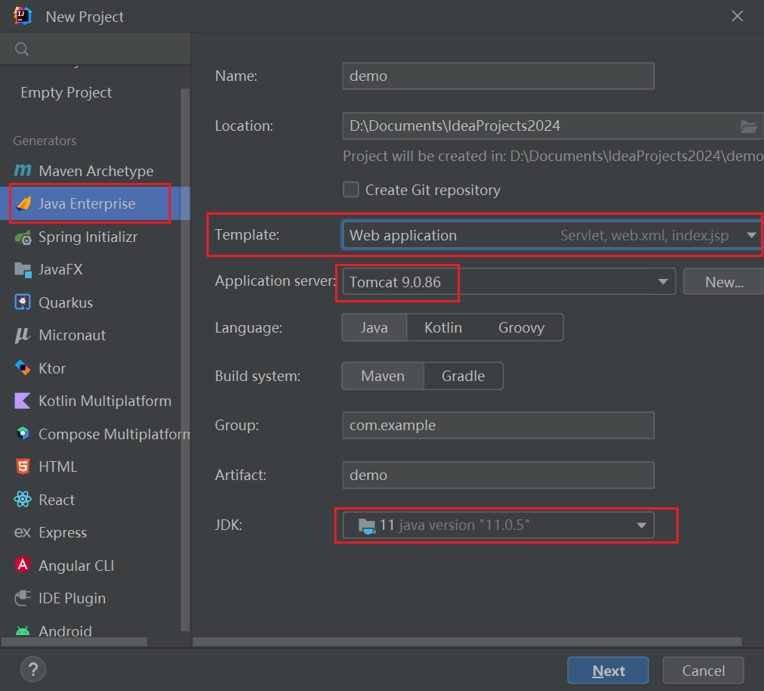Screen dimensions: 764x691
Task: Close the New Project dialog
Action: (738, 16)
